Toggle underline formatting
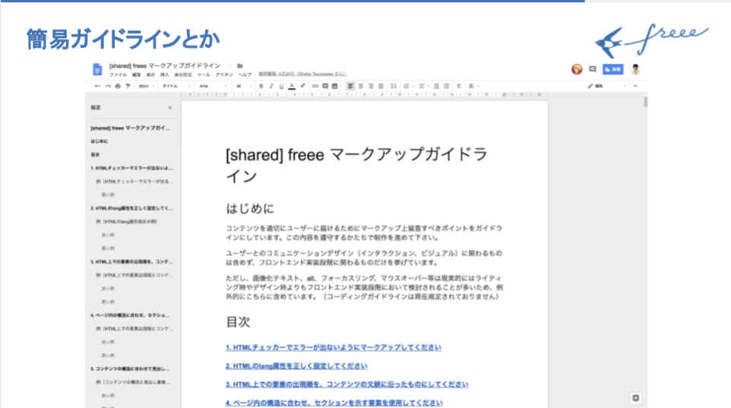The height and width of the screenshot is (408, 731). 281,86
